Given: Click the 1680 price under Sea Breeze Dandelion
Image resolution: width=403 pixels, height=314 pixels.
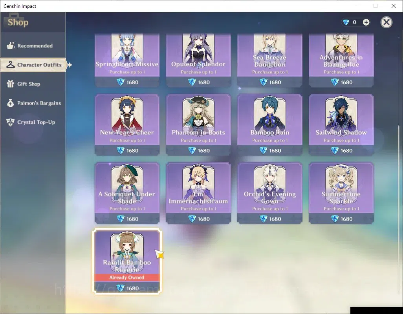Looking at the screenshot, I should click(275, 82).
